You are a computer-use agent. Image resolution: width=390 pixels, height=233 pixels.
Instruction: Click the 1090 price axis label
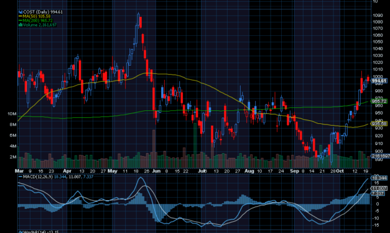[x=378, y=15]
